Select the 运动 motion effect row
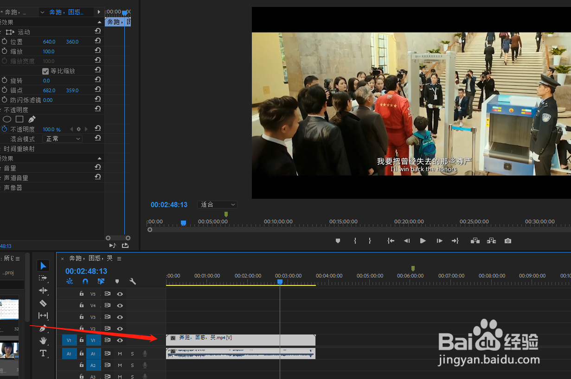Image resolution: width=571 pixels, height=379 pixels. 24,32
